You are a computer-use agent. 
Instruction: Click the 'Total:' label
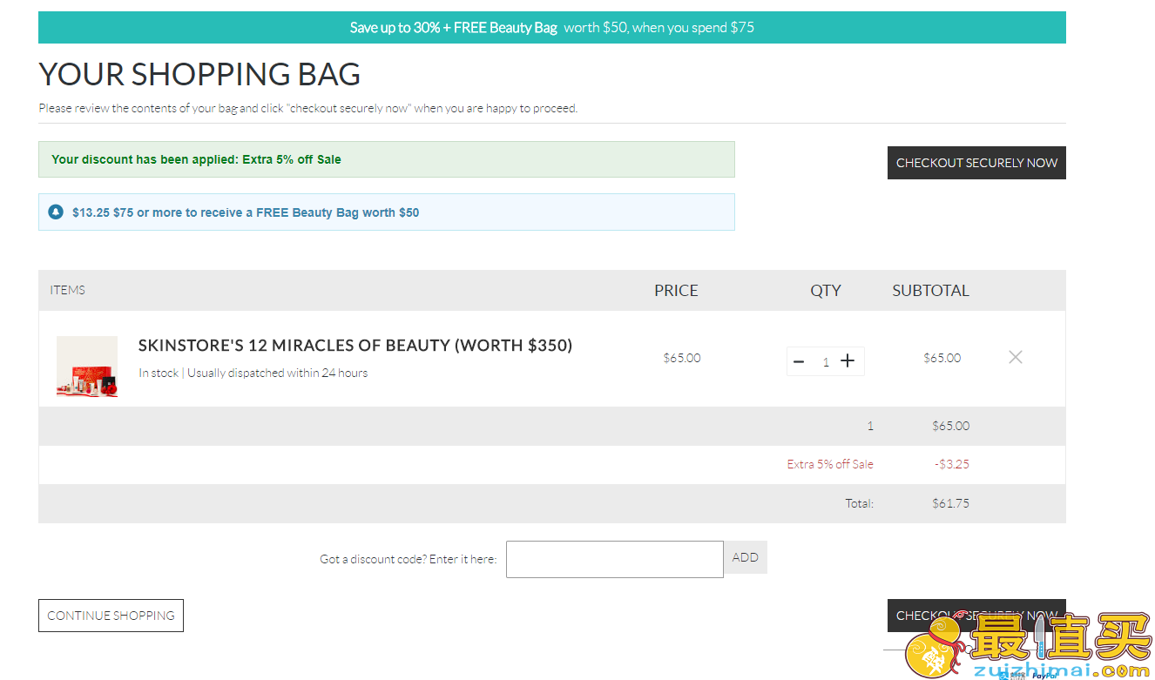coord(860,503)
